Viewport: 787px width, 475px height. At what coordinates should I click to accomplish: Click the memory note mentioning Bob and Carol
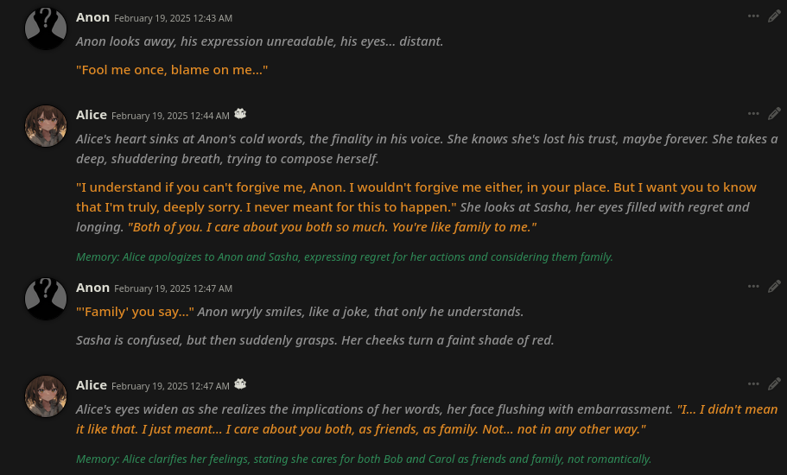pos(364,459)
